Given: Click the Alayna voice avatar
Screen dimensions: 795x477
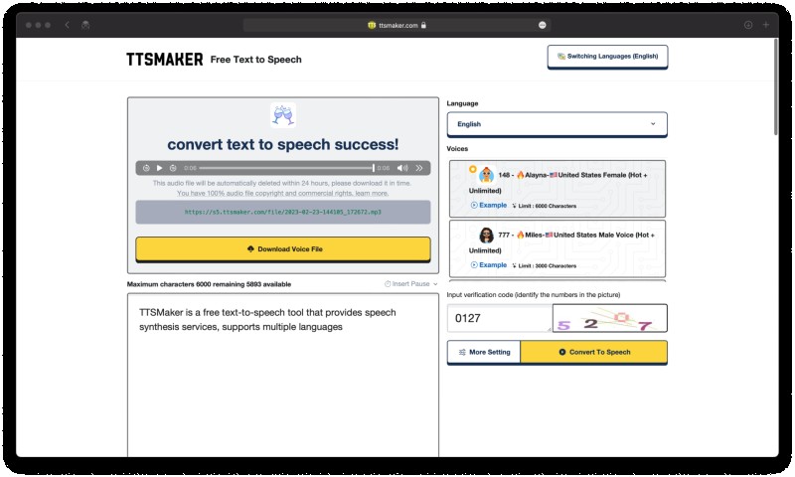Looking at the screenshot, I should tap(487, 175).
